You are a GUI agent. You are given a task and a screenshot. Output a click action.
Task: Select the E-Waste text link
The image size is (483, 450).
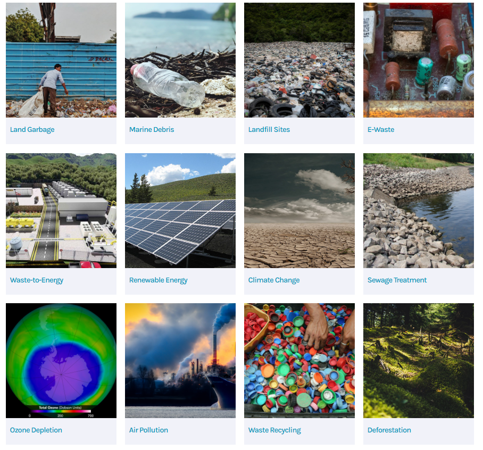pyautogui.click(x=381, y=130)
